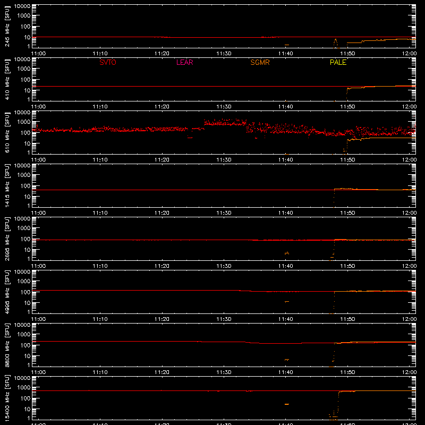Click 11:50 time label under 245 MHz panel
The width and height of the screenshot is (425, 425).
click(x=347, y=54)
